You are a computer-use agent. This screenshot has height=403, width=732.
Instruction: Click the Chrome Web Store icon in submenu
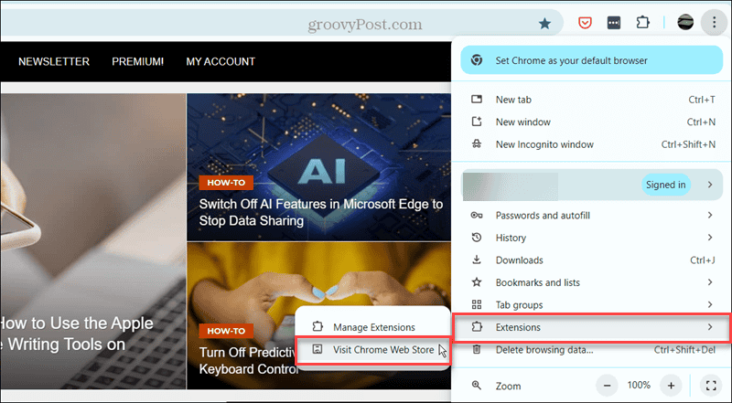(x=318, y=349)
